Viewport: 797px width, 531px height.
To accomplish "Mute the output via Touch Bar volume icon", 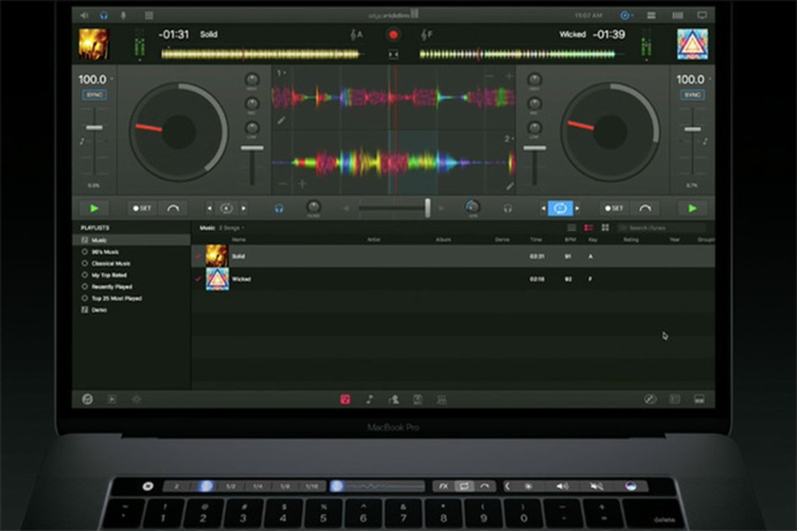I will [x=596, y=486].
